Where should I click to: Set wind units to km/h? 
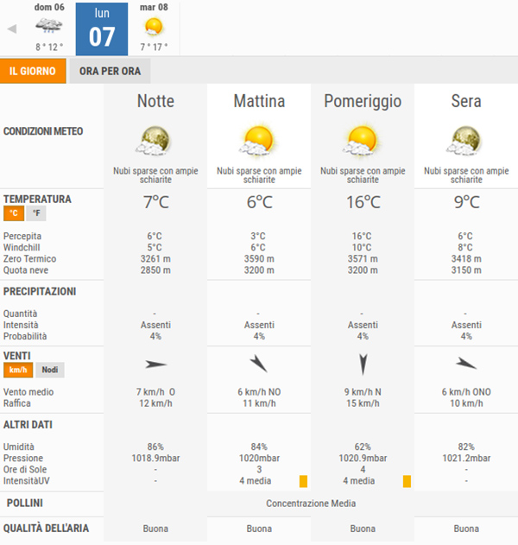(x=18, y=370)
